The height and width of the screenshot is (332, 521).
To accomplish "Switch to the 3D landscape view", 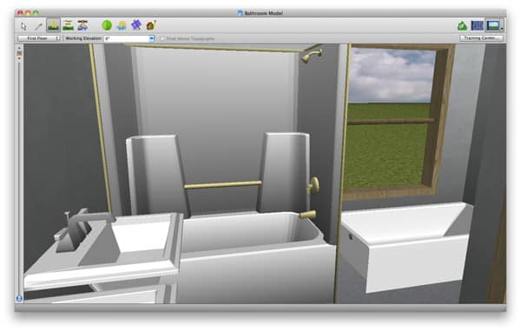I will [x=492, y=25].
